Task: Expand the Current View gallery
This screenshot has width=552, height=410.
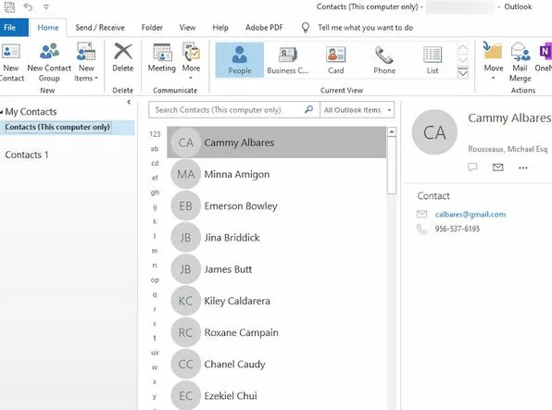Action: point(462,73)
